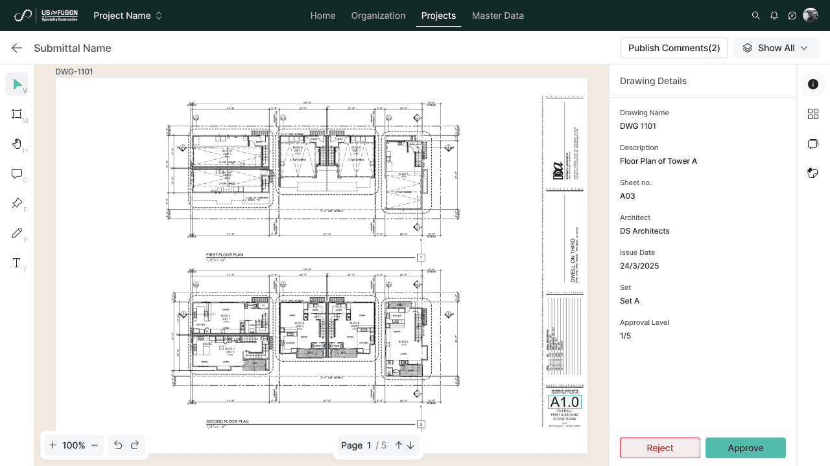Open the Projects tab

[438, 16]
